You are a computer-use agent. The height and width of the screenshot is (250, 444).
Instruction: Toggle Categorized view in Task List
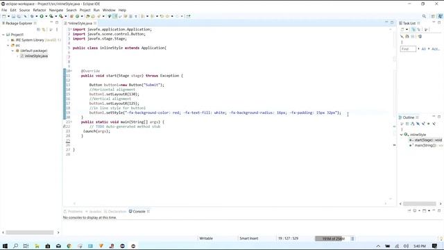[413, 29]
